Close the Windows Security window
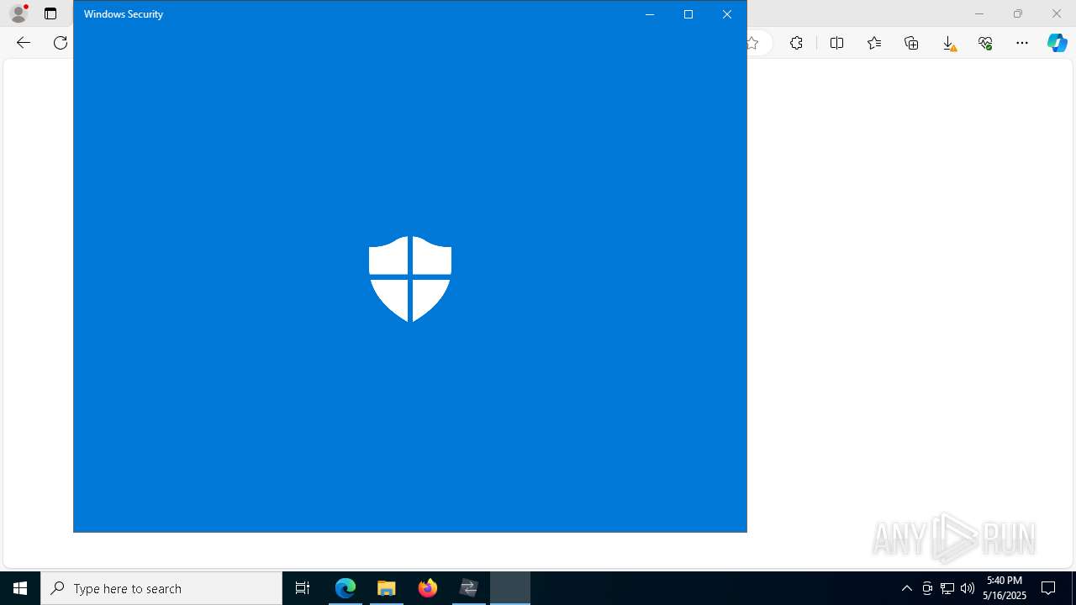1076x605 pixels. click(x=727, y=14)
